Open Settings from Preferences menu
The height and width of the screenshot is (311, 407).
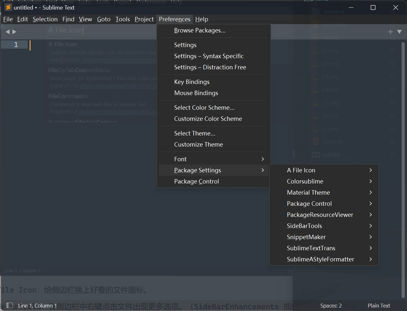click(214, 45)
